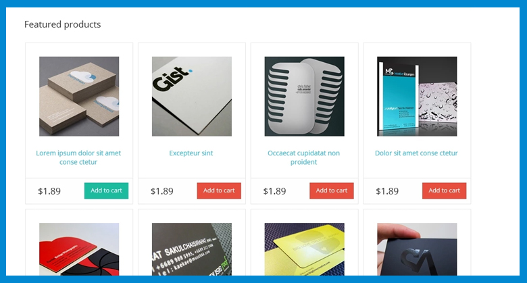Click the $1.89 price of Lorem ipsum product

point(49,191)
